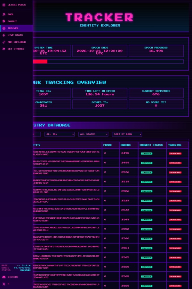Open the Sort by Rank dropdown
The height and width of the screenshot is (289, 192).
(x=127, y=134)
